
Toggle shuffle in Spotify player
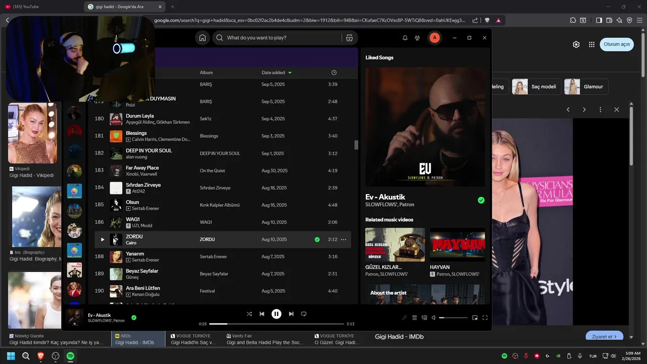[249, 314]
